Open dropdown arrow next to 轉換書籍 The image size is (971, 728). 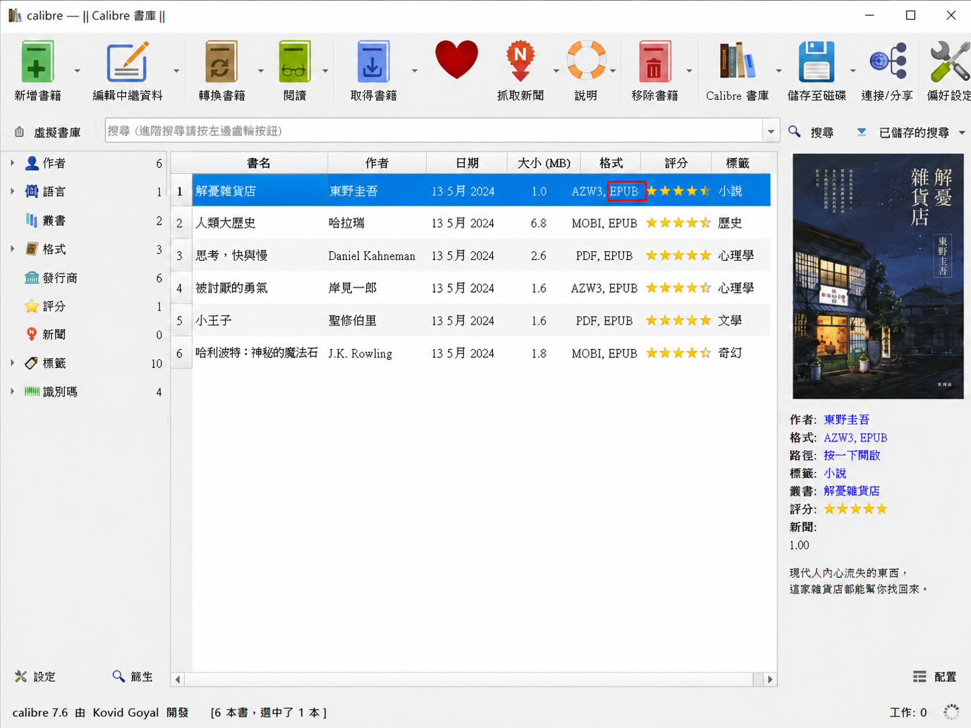(261, 70)
